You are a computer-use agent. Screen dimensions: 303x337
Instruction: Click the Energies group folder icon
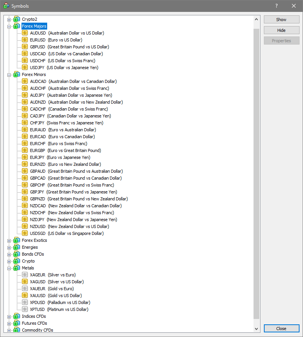coord(17,247)
